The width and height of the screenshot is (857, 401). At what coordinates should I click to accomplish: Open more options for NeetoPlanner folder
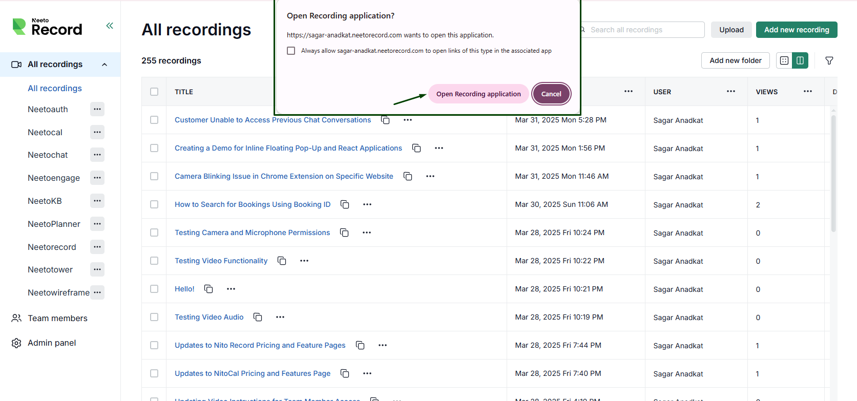click(97, 224)
